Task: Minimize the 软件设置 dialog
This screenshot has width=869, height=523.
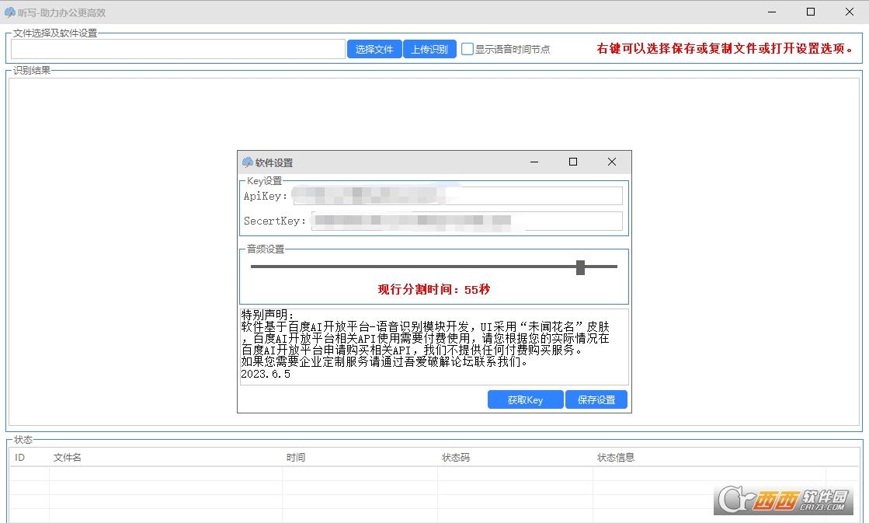Action: (534, 162)
